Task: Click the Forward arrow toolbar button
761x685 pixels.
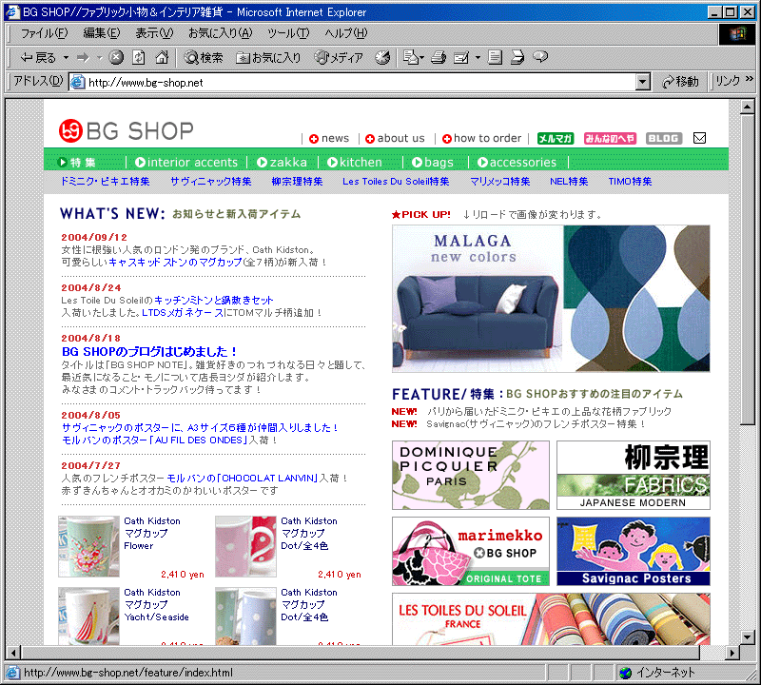Action: [x=83, y=58]
